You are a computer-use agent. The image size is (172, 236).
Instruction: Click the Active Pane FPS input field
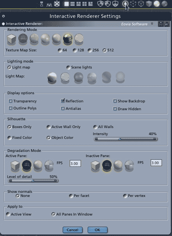tap(75, 163)
